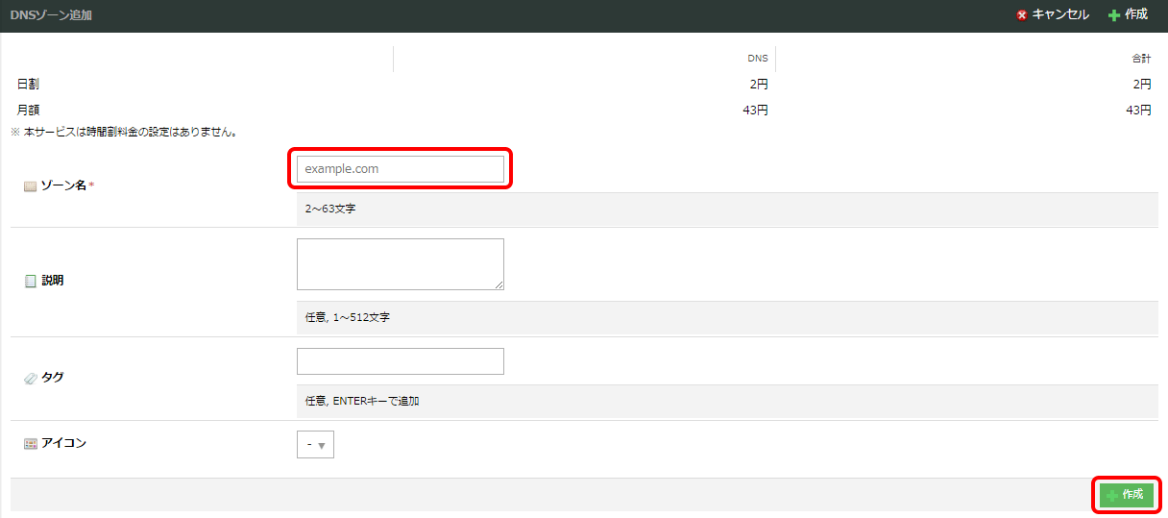1168x518 pixels.
Task: Click the タグ input box
Action: click(x=400, y=361)
